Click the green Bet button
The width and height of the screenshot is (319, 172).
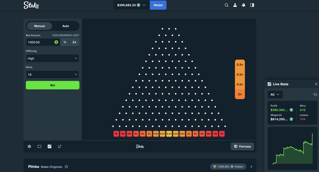click(53, 85)
